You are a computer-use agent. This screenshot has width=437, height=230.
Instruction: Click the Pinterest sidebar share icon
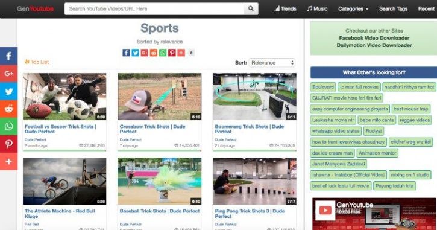coord(8,144)
